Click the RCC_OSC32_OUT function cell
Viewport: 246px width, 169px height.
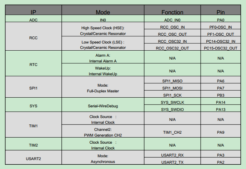172,47
